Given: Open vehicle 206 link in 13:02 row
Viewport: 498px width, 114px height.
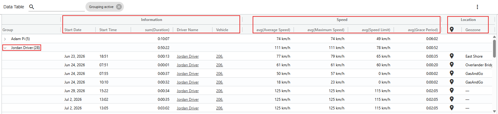Looking at the screenshot, I should (x=220, y=100).
